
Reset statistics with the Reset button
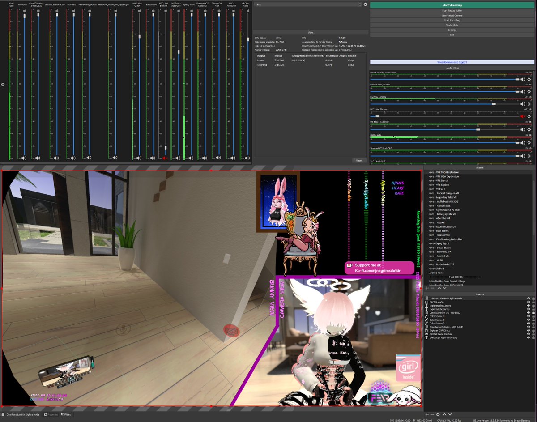coord(359,160)
